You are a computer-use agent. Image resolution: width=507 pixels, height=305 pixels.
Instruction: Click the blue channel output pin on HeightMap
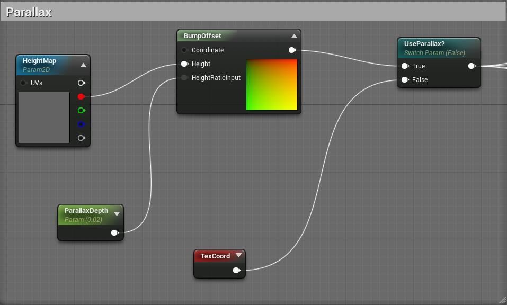[x=81, y=124]
